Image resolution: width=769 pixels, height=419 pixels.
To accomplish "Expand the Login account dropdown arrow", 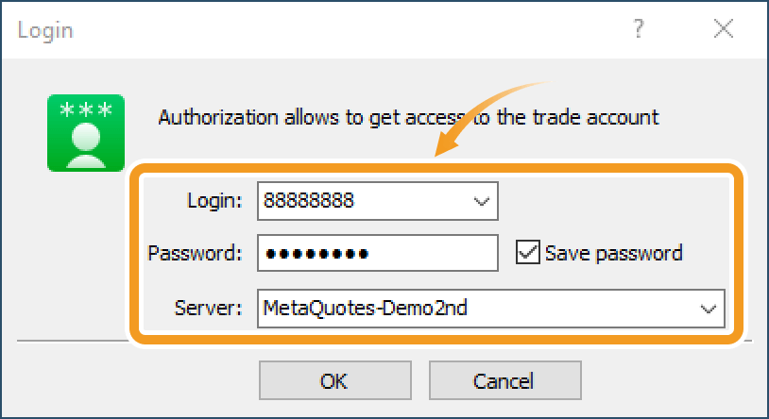I will point(481,201).
